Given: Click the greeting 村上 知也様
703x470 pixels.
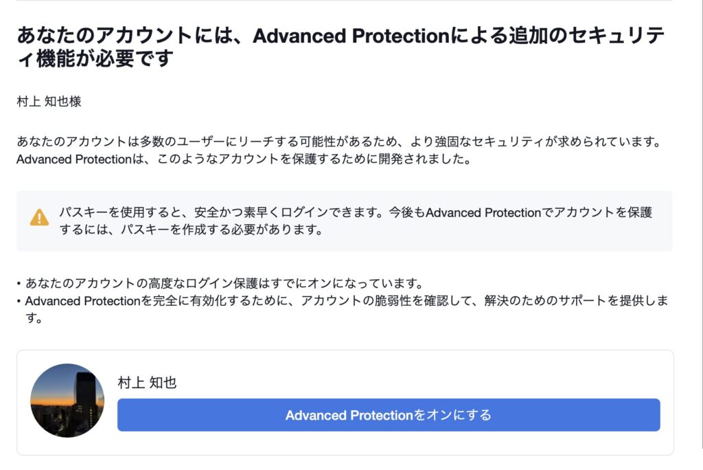Looking at the screenshot, I should click(49, 102).
